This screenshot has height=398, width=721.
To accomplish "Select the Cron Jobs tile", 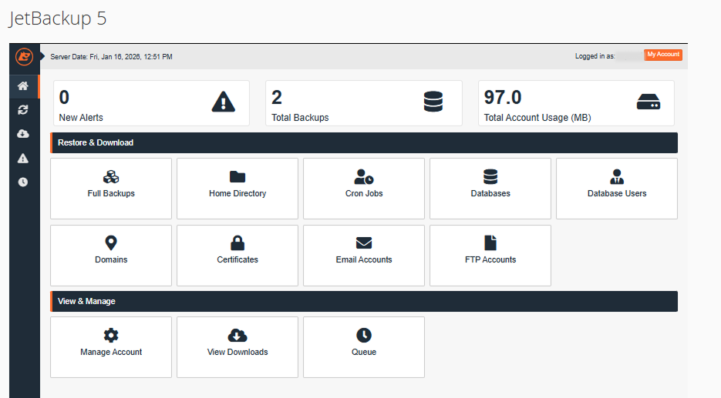I will (364, 189).
